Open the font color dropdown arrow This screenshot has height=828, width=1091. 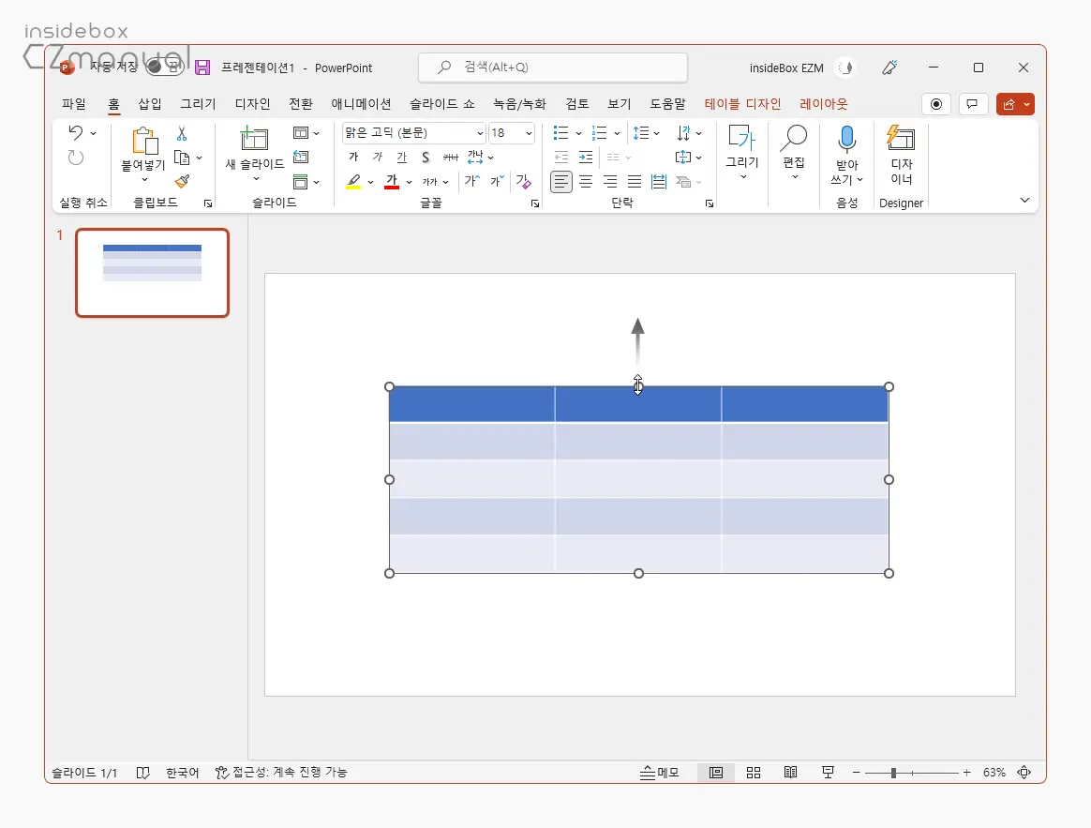[x=409, y=182]
